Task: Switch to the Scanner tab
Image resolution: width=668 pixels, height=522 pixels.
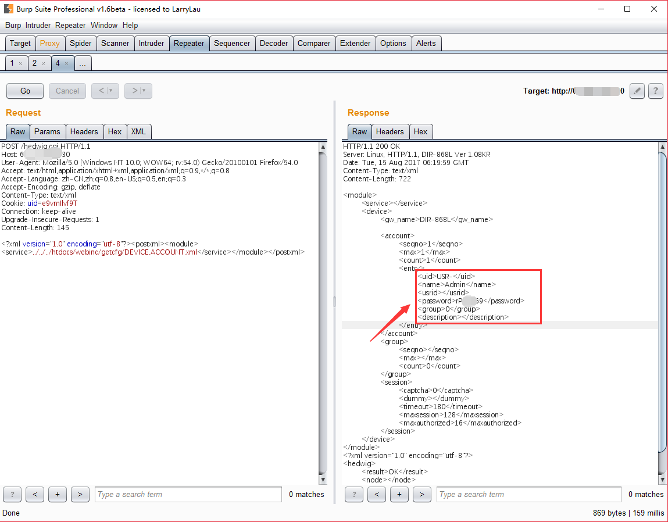Action: click(x=115, y=44)
